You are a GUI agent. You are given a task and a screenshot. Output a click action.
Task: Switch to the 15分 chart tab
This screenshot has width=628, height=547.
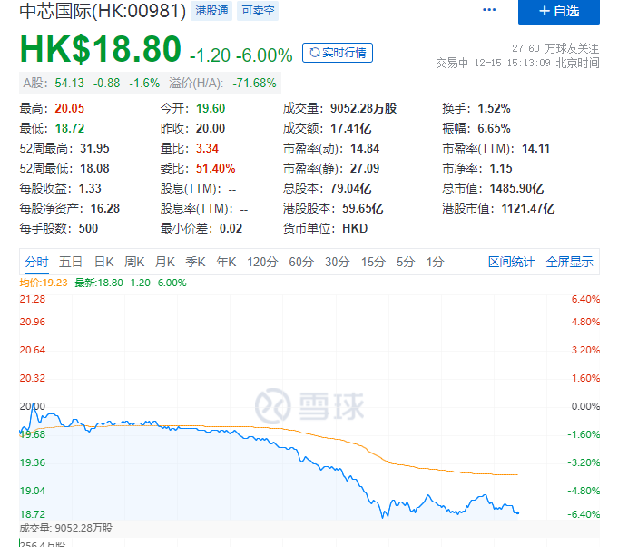(x=373, y=262)
